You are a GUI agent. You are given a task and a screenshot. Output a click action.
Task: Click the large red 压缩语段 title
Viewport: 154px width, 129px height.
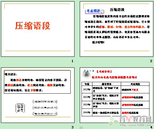pyautogui.click(x=33, y=26)
